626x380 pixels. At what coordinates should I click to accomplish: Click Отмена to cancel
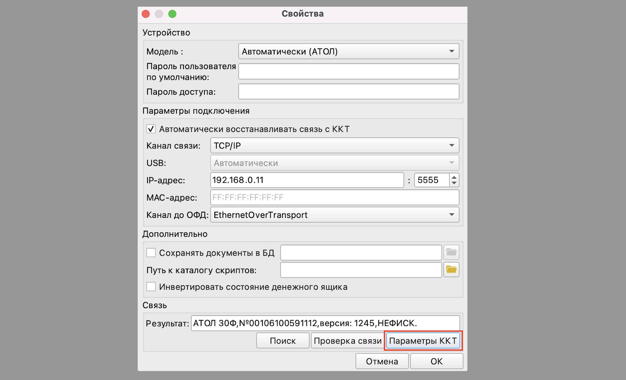coord(382,361)
